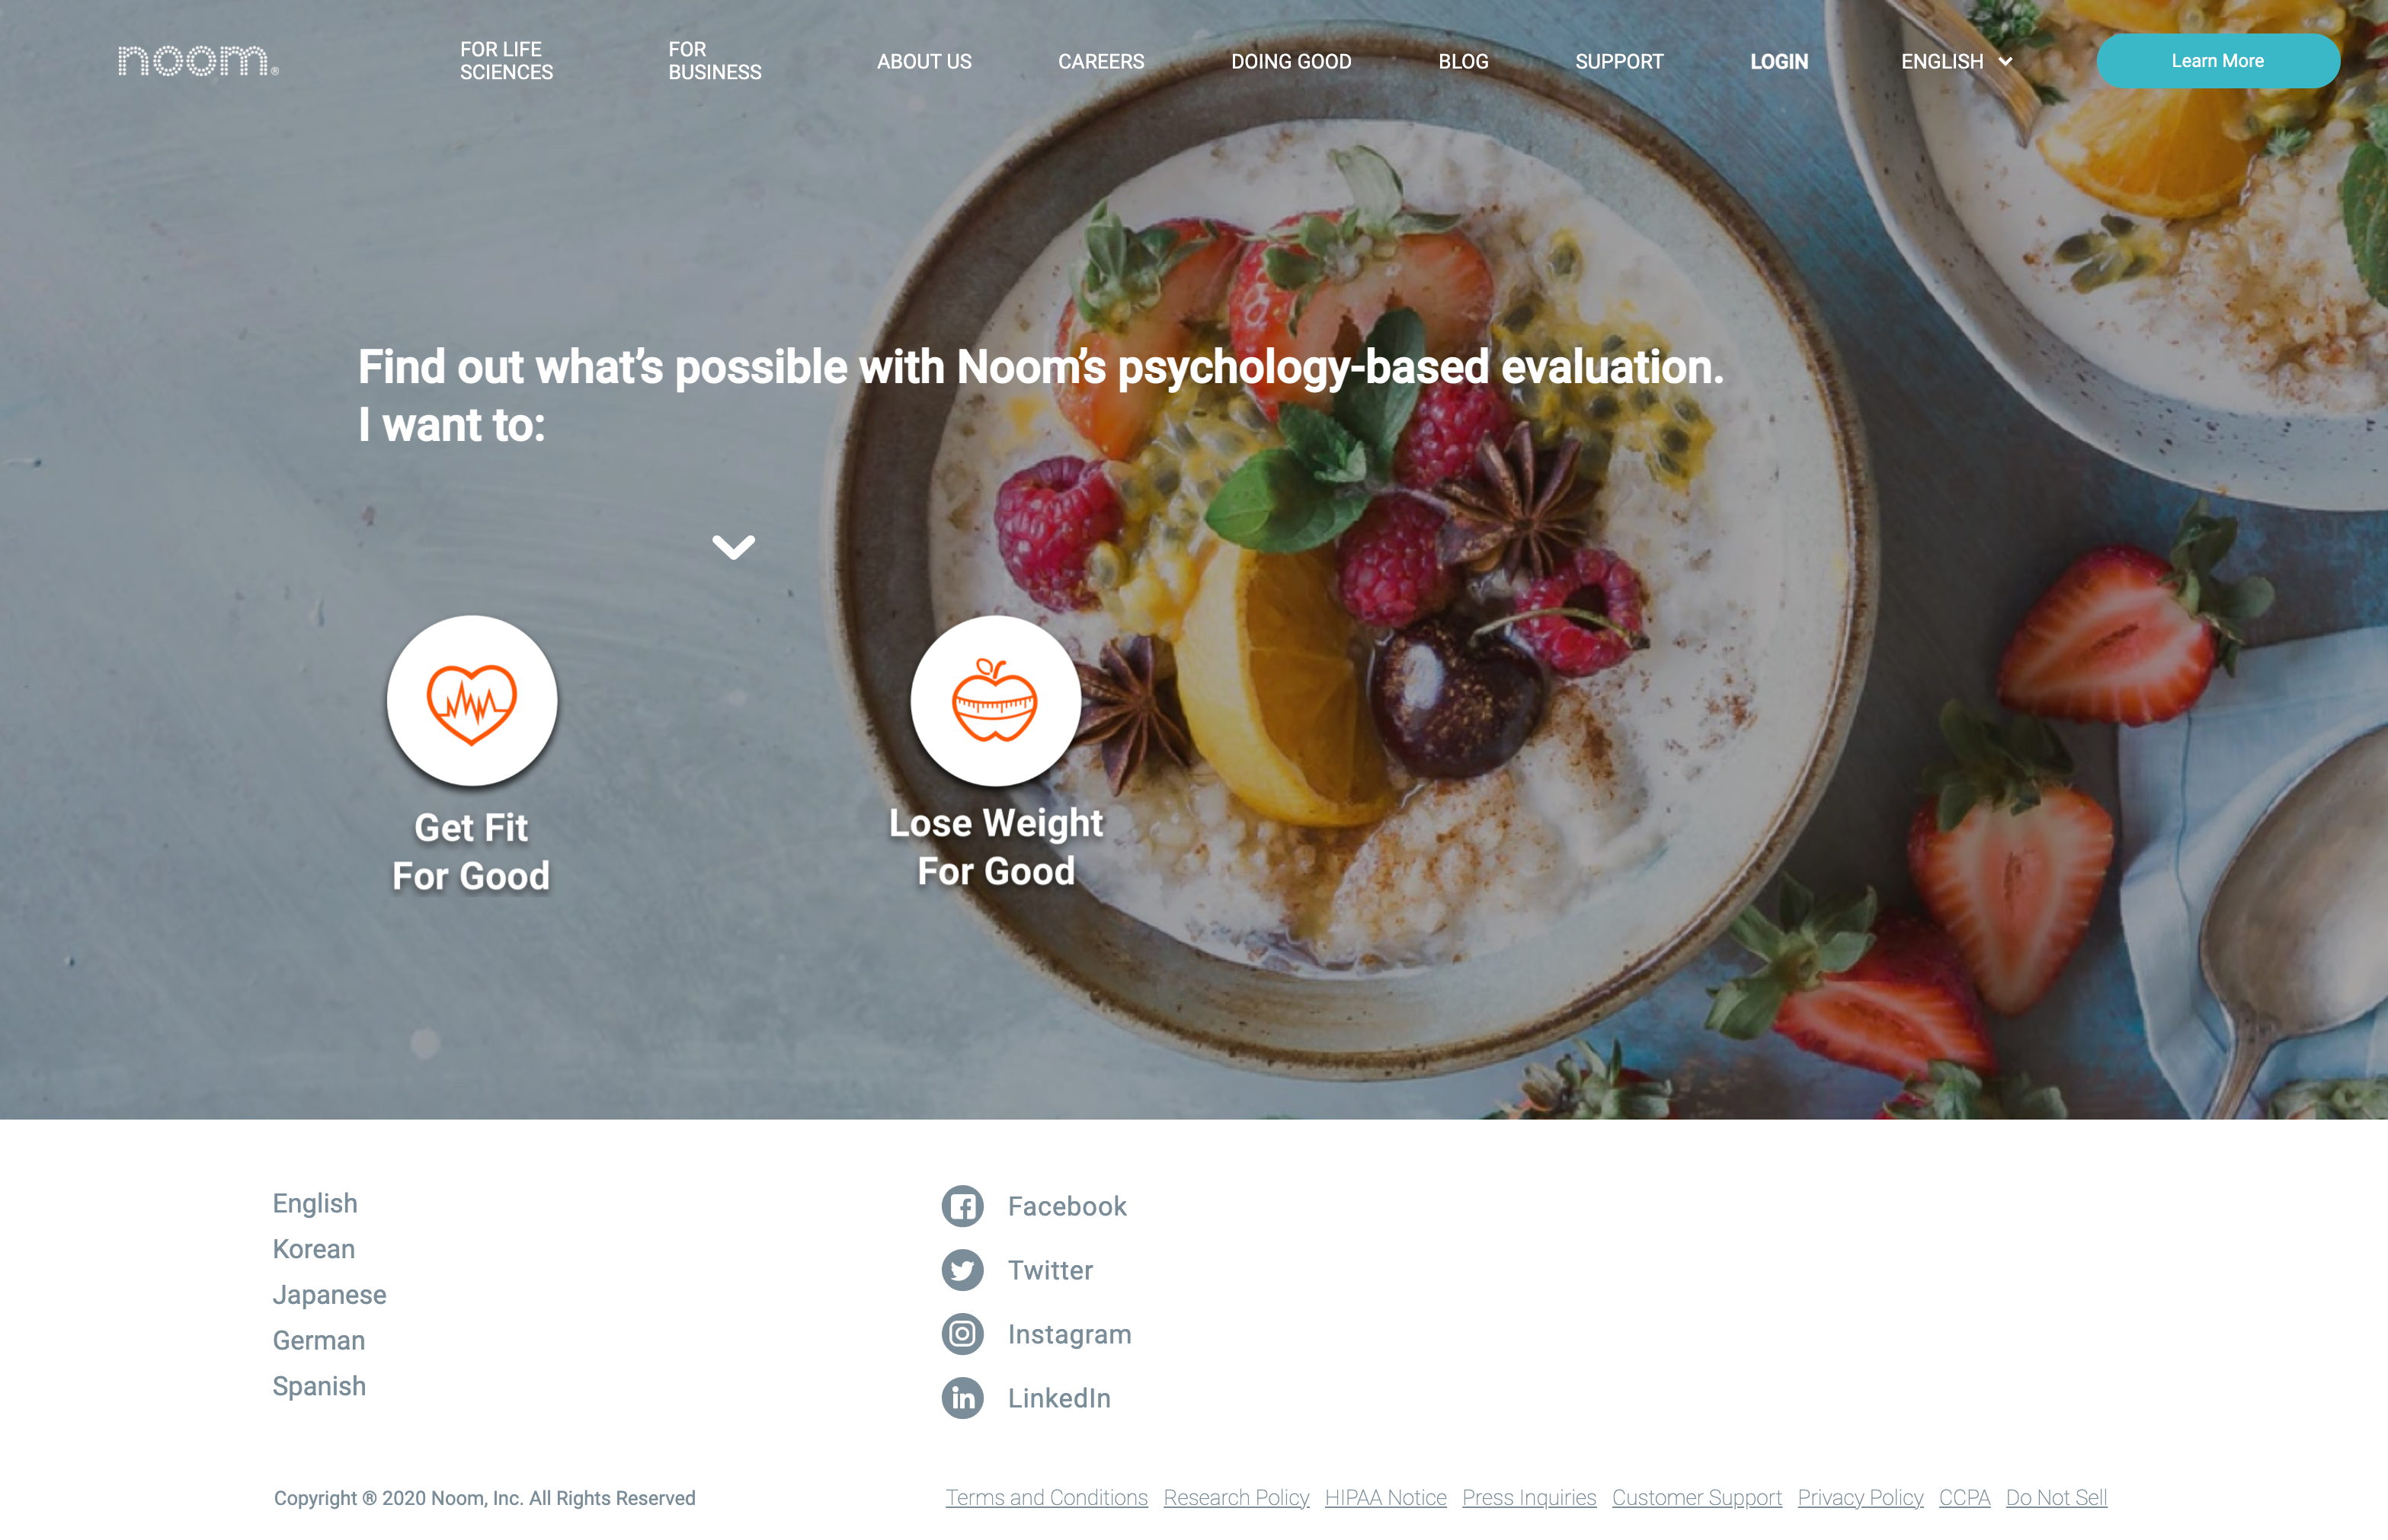Open the Privacy Policy link
Screen dimensions: 2388x1540
pyautogui.click(x=1860, y=1498)
